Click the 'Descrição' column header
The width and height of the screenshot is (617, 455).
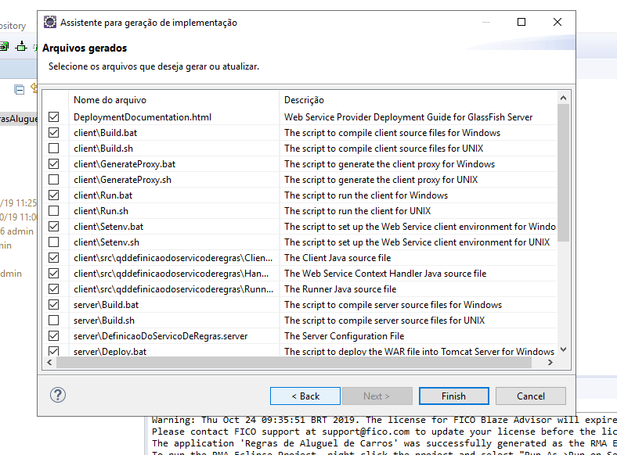coord(418,100)
